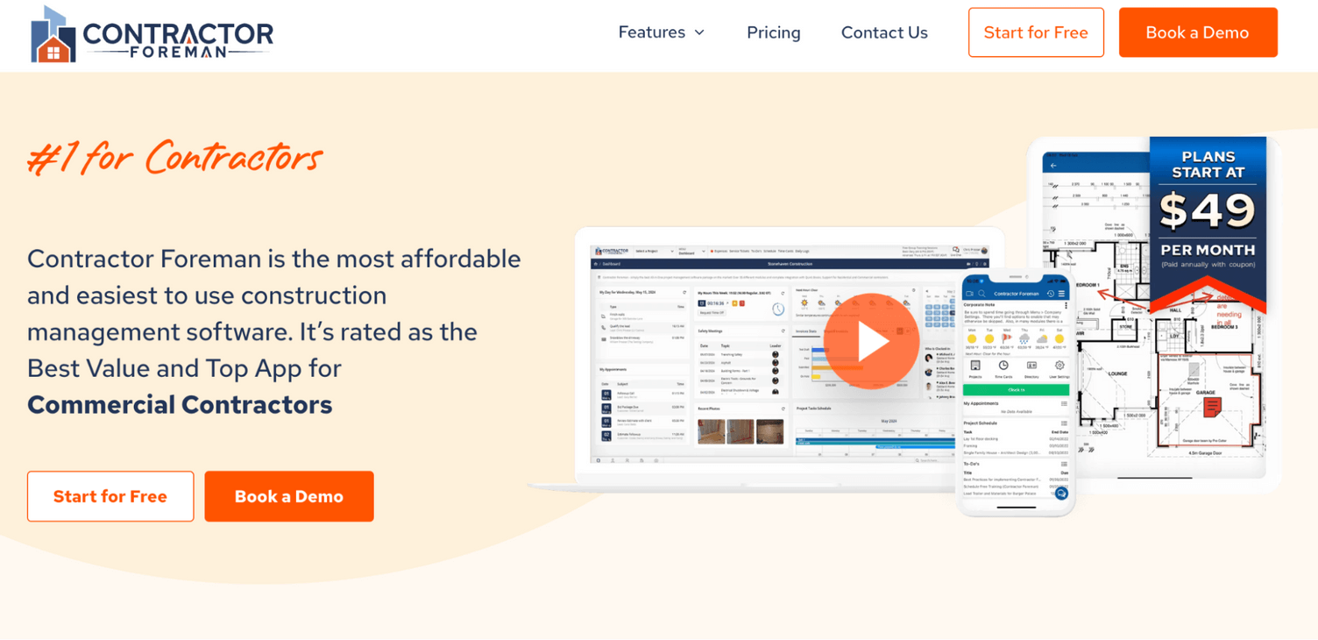Click the camera icon in the mobile app header

[x=970, y=294]
